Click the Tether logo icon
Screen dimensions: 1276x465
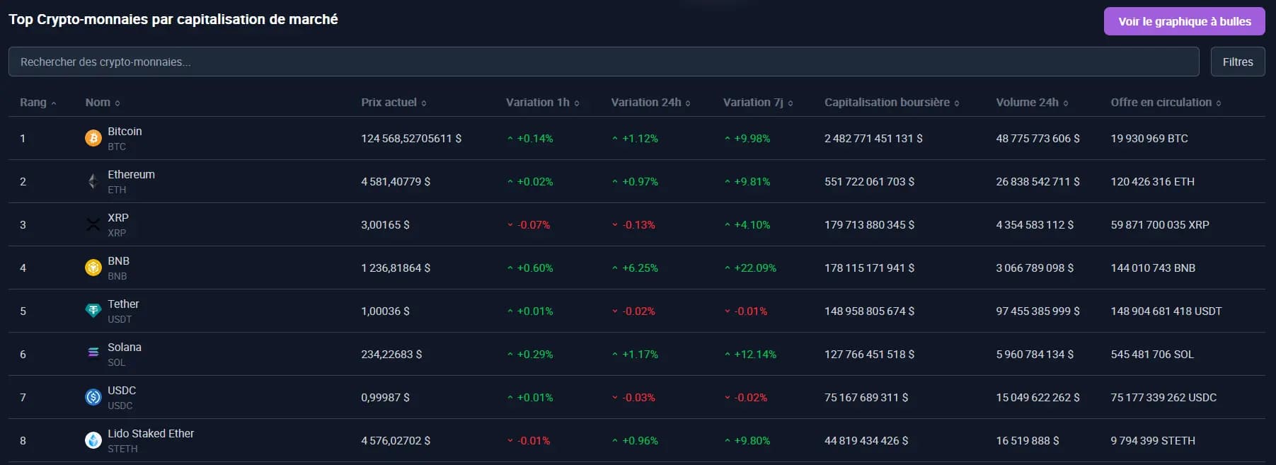tap(93, 311)
